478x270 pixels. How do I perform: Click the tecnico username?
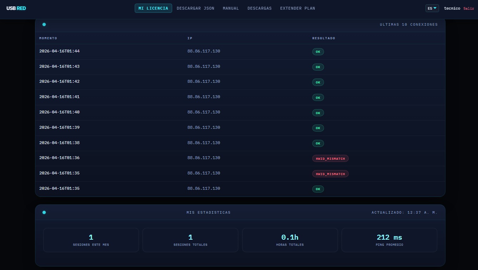click(452, 8)
